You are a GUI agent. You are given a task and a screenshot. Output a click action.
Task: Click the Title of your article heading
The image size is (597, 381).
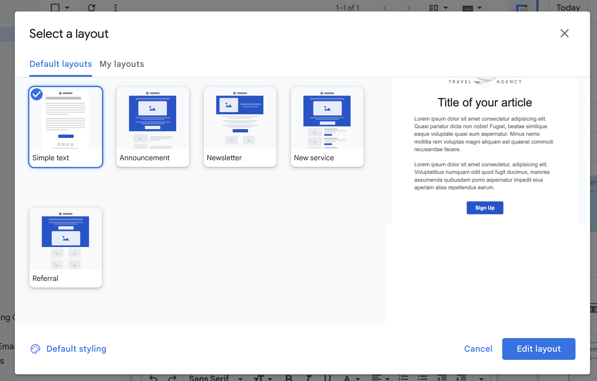(485, 103)
